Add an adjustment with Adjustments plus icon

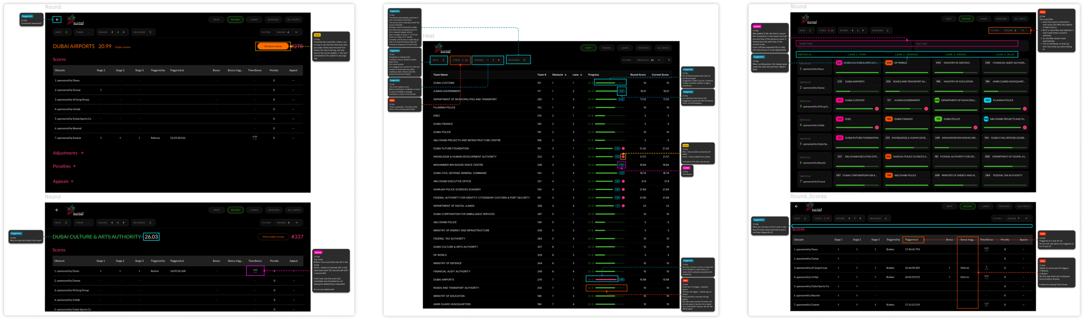[82, 153]
